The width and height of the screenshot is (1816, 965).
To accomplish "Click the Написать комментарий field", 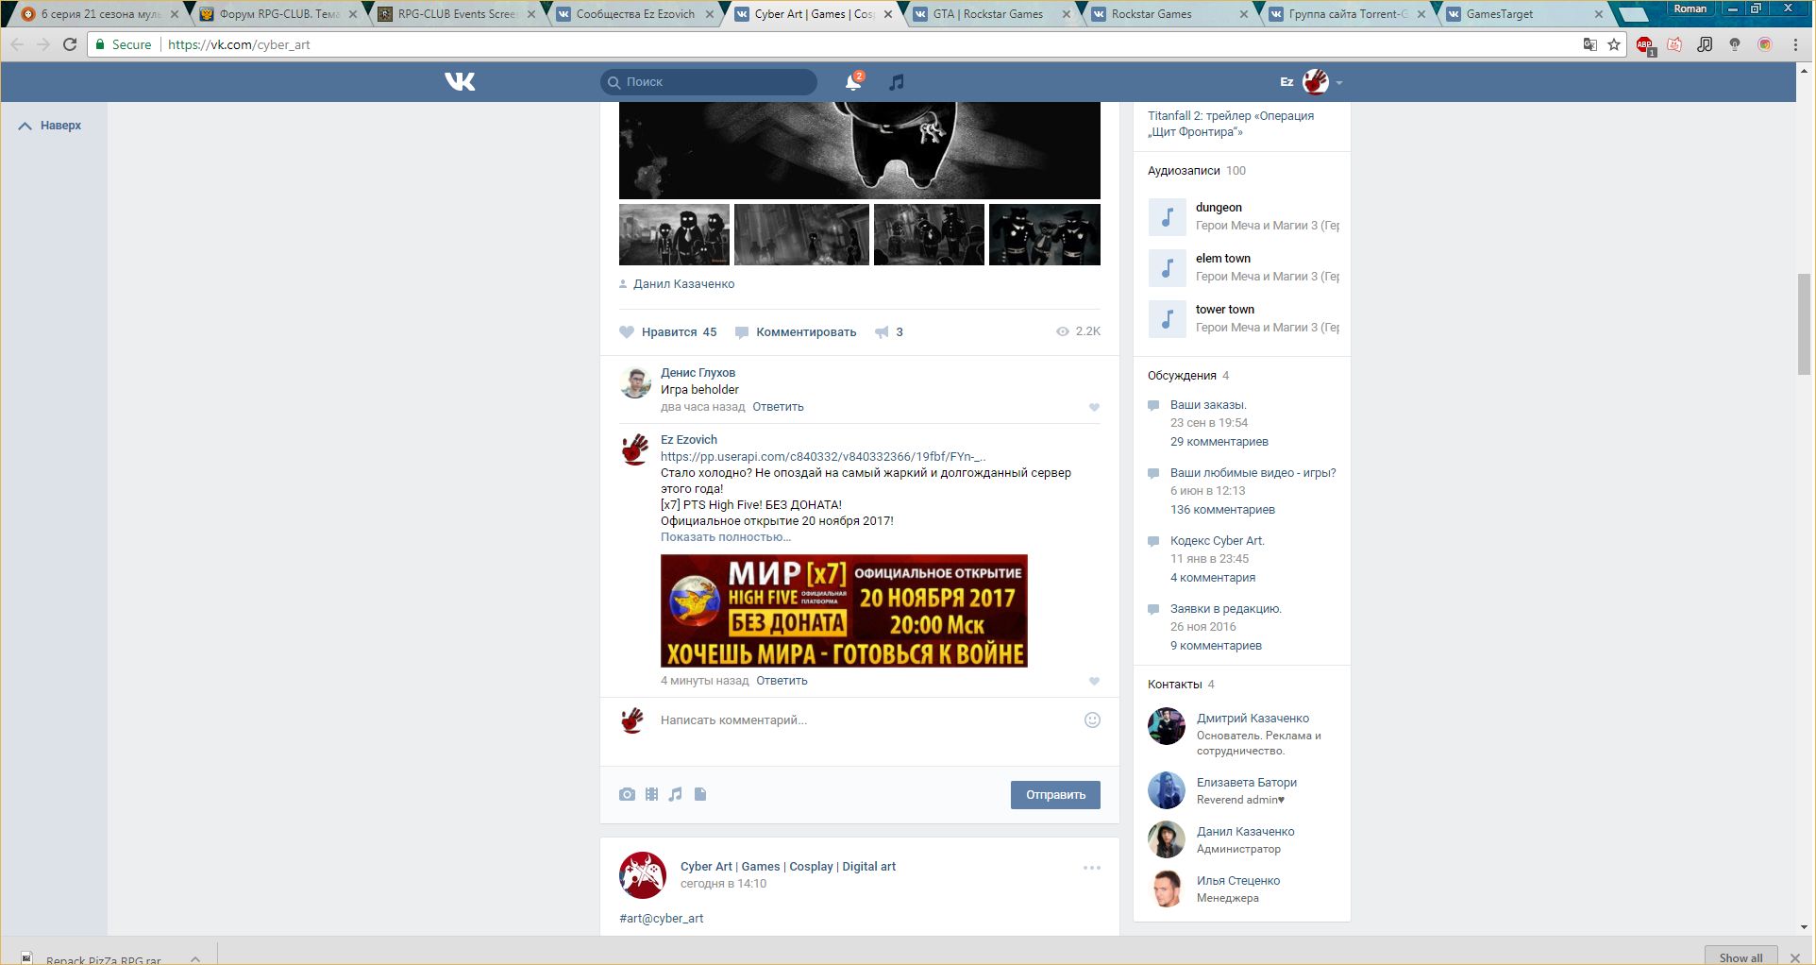I will pos(864,720).
